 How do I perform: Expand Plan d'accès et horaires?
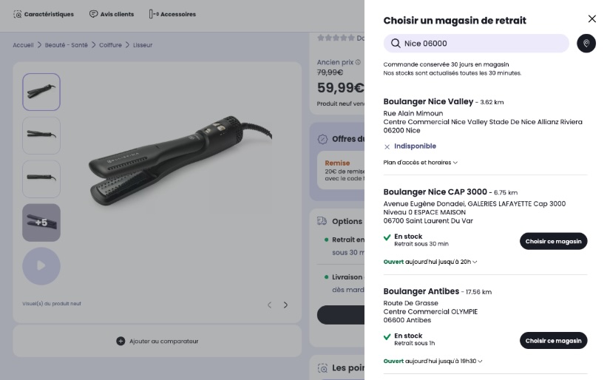coord(421,163)
